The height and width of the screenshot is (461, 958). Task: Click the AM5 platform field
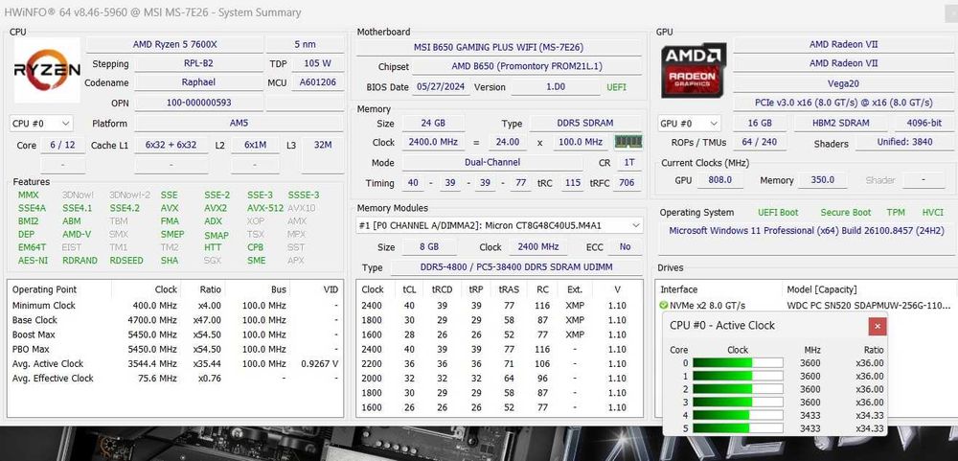click(x=239, y=124)
